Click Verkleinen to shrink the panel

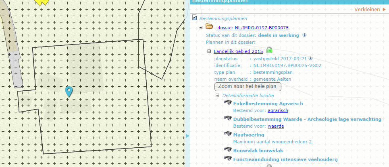[x=370, y=10]
